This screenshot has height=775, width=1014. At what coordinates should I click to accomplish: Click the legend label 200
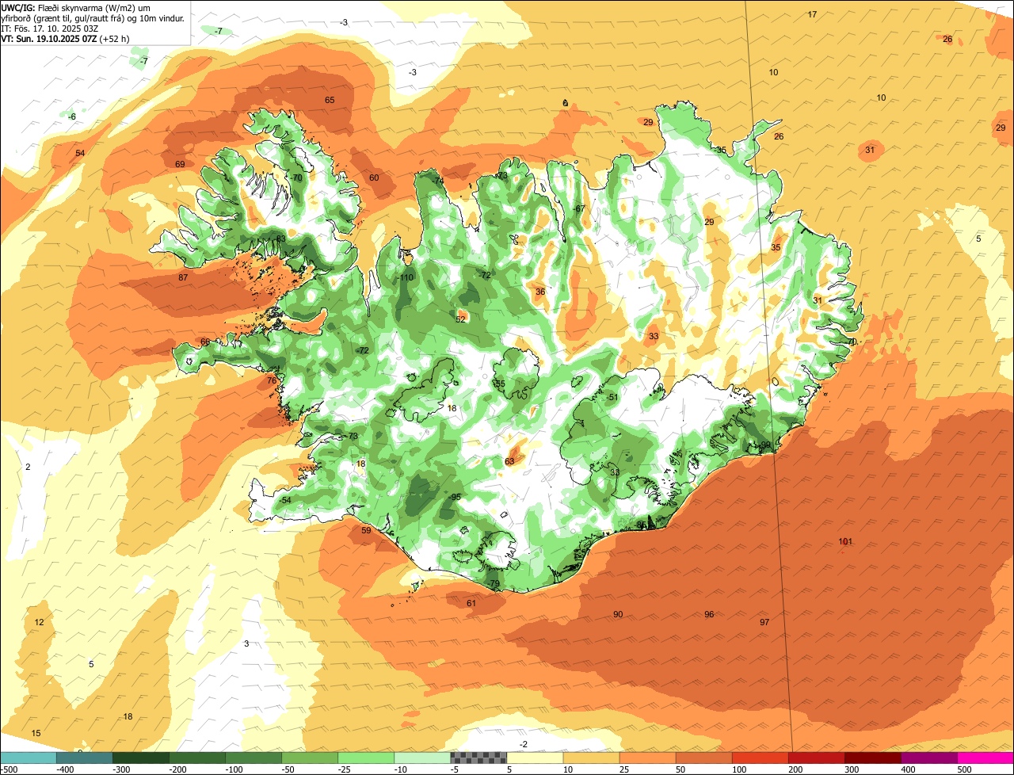[x=795, y=769]
